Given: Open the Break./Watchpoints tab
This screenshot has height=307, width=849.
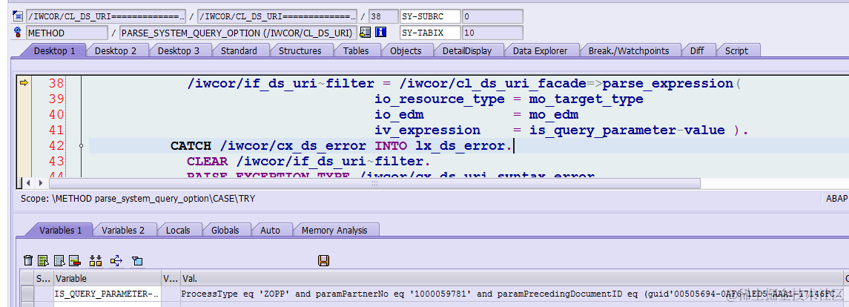Looking at the screenshot, I should (x=630, y=51).
